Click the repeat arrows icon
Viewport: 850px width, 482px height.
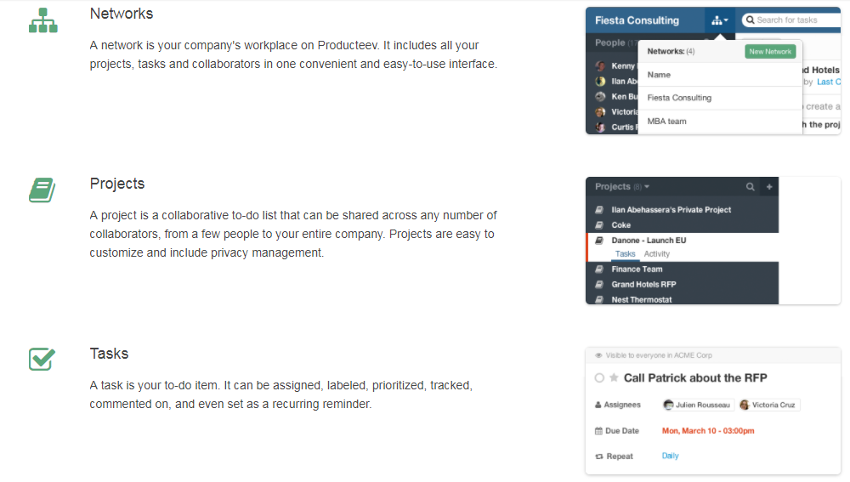point(598,456)
